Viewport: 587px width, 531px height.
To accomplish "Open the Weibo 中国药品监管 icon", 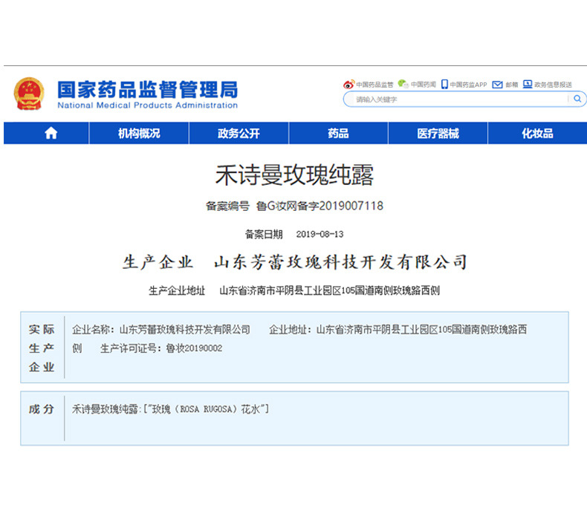I will coord(348,84).
